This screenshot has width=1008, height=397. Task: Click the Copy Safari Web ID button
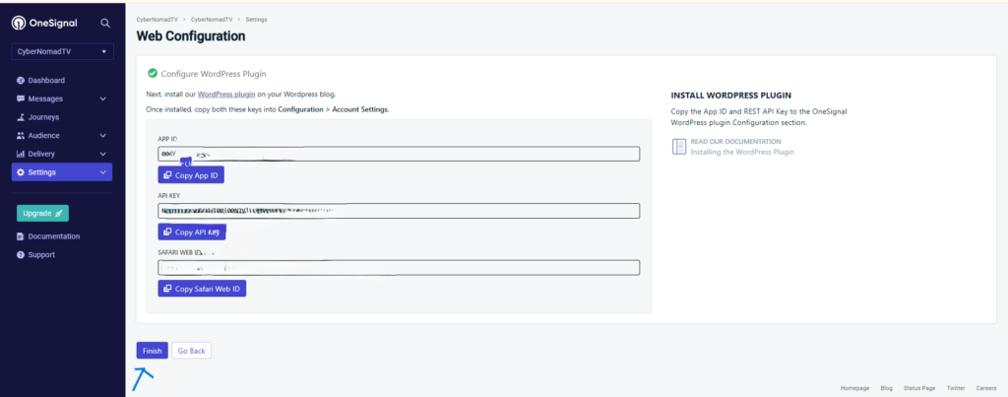pos(202,289)
